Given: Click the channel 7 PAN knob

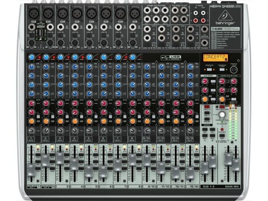Looking at the screenshot, I should point(118,131).
